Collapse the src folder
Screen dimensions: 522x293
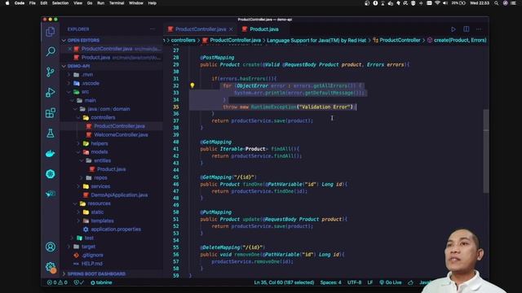[x=85, y=92]
